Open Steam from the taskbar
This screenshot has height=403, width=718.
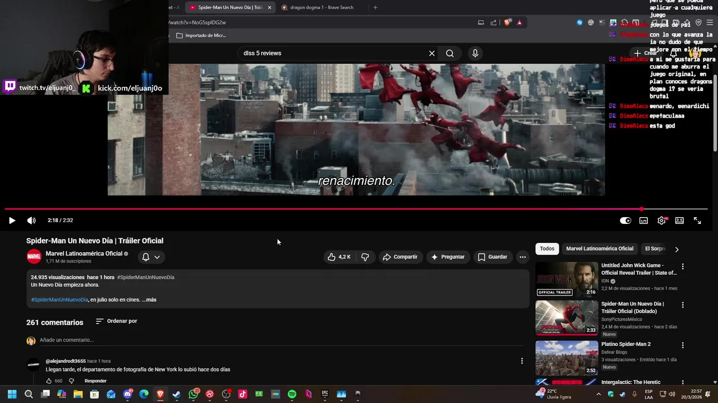[x=176, y=394]
